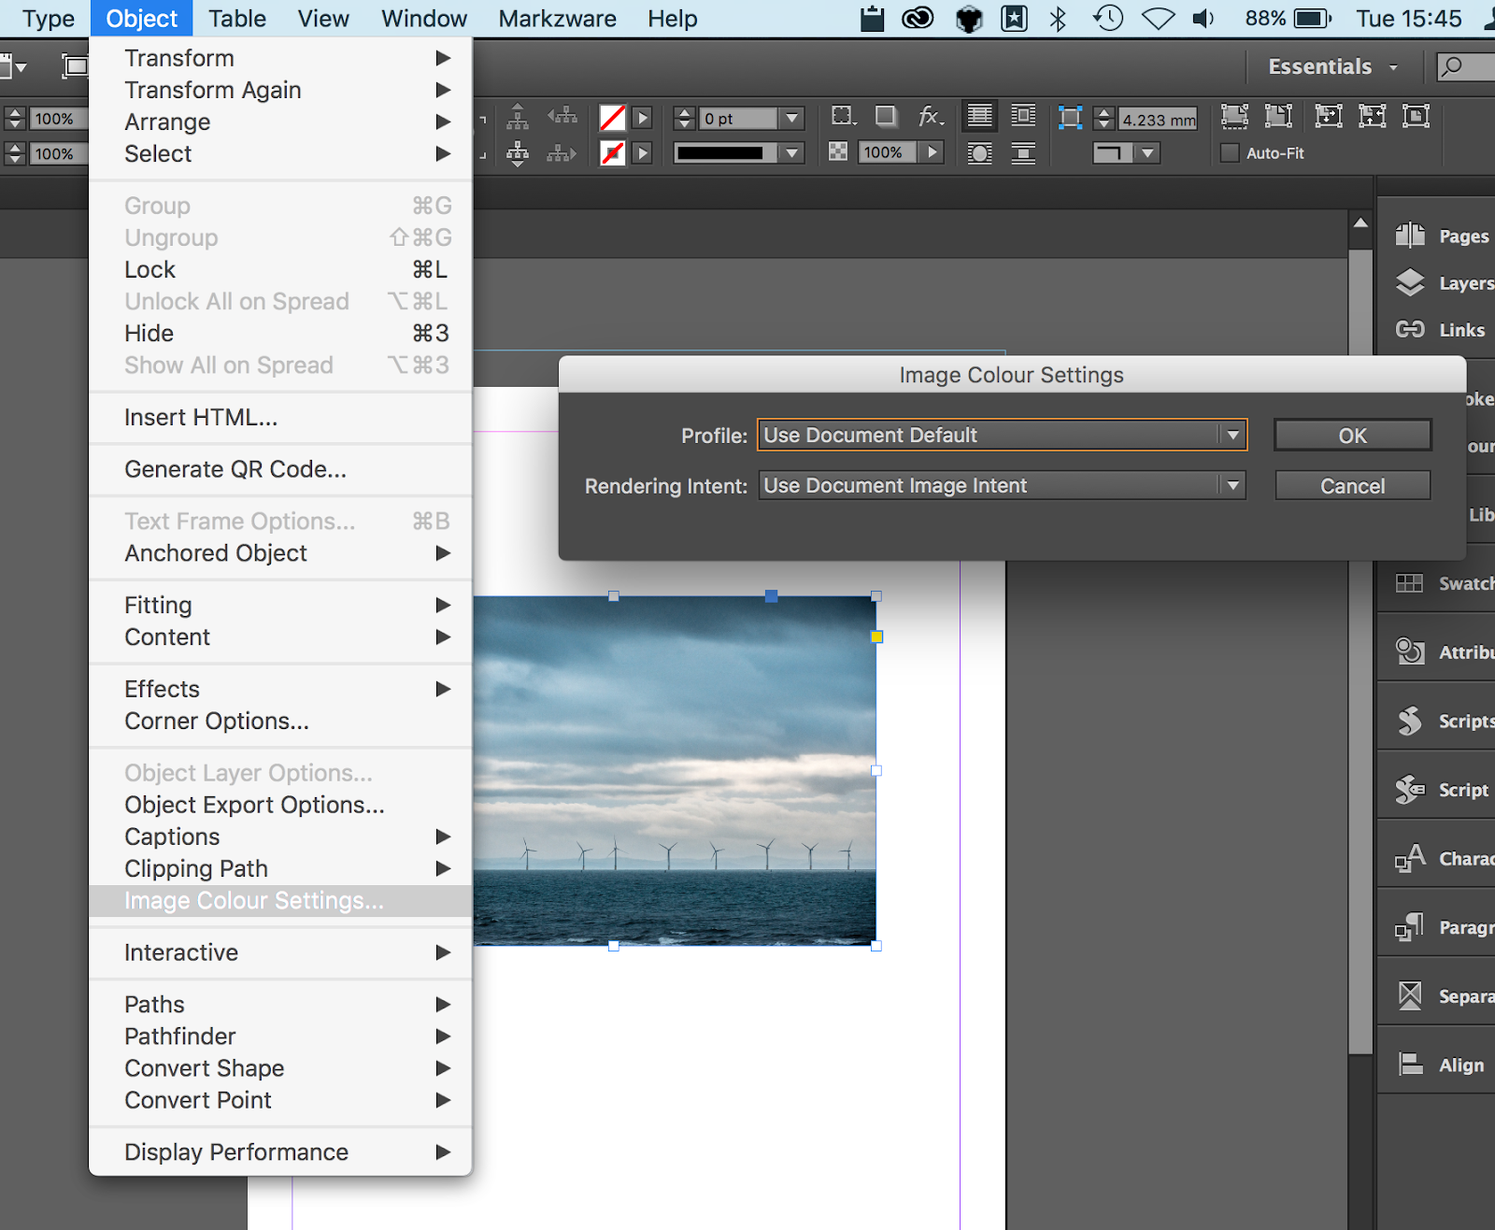The width and height of the screenshot is (1495, 1230).
Task: Click the jump object wrap icon
Action: click(1023, 152)
